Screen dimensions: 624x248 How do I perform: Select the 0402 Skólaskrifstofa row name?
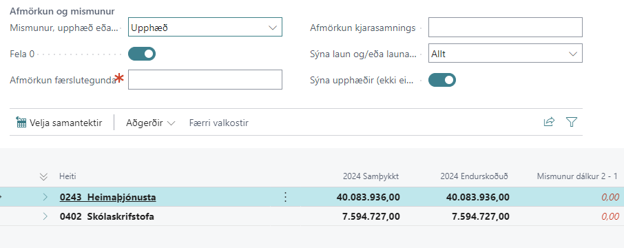[x=107, y=216]
